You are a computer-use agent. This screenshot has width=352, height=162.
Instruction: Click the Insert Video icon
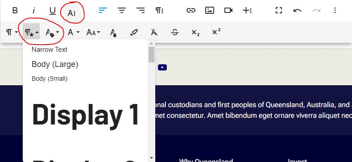(228, 10)
